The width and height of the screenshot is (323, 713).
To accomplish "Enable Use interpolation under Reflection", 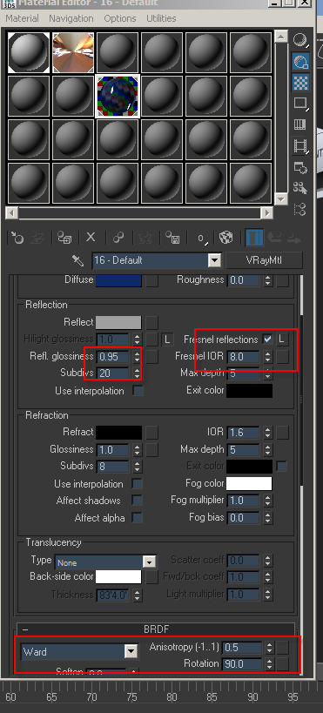I will (x=137, y=391).
